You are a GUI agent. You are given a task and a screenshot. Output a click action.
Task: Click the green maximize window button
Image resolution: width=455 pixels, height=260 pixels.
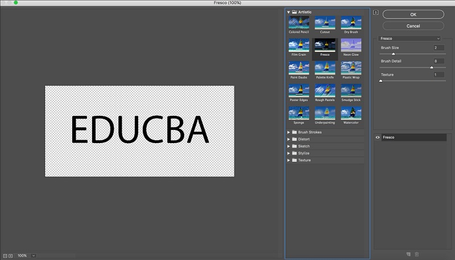pyautogui.click(x=16, y=3)
